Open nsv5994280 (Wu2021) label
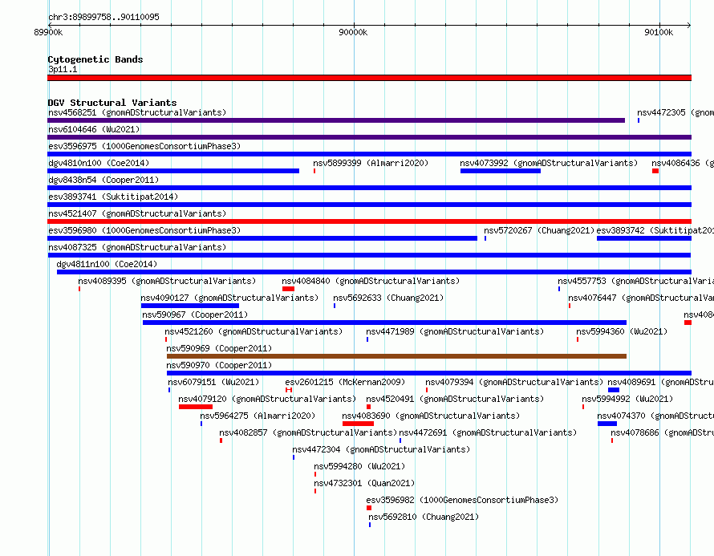 (x=359, y=466)
